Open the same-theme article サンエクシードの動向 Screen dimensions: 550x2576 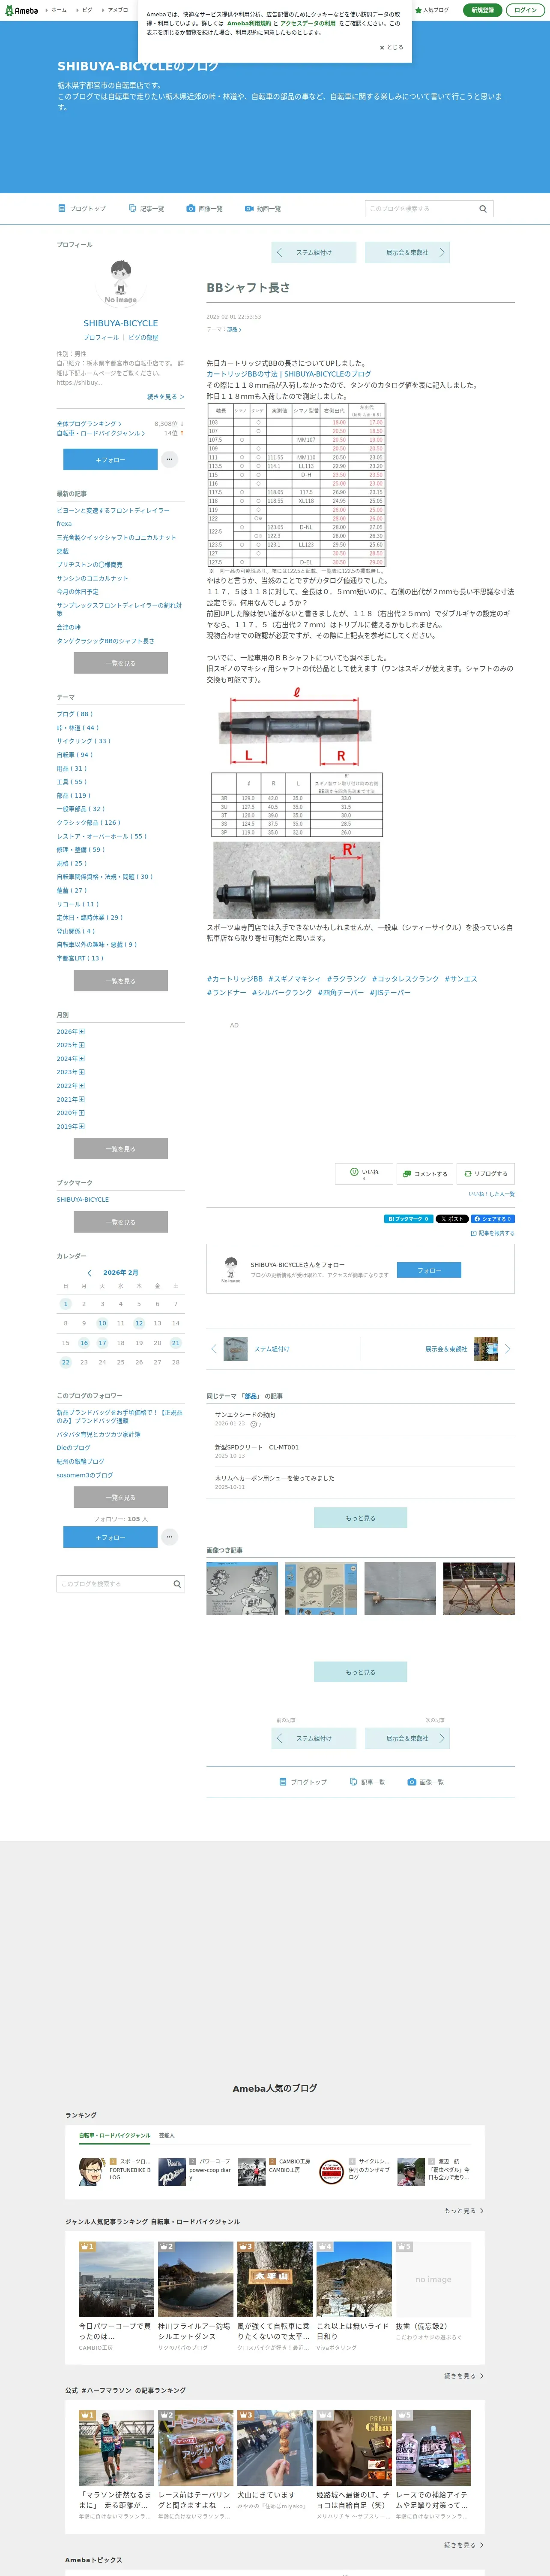pyautogui.click(x=245, y=1415)
